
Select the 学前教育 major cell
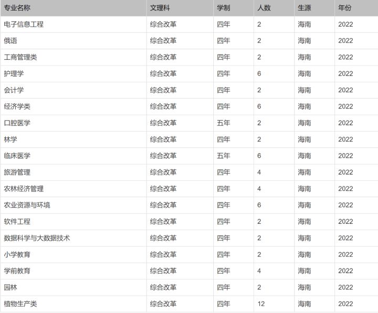click(x=17, y=271)
